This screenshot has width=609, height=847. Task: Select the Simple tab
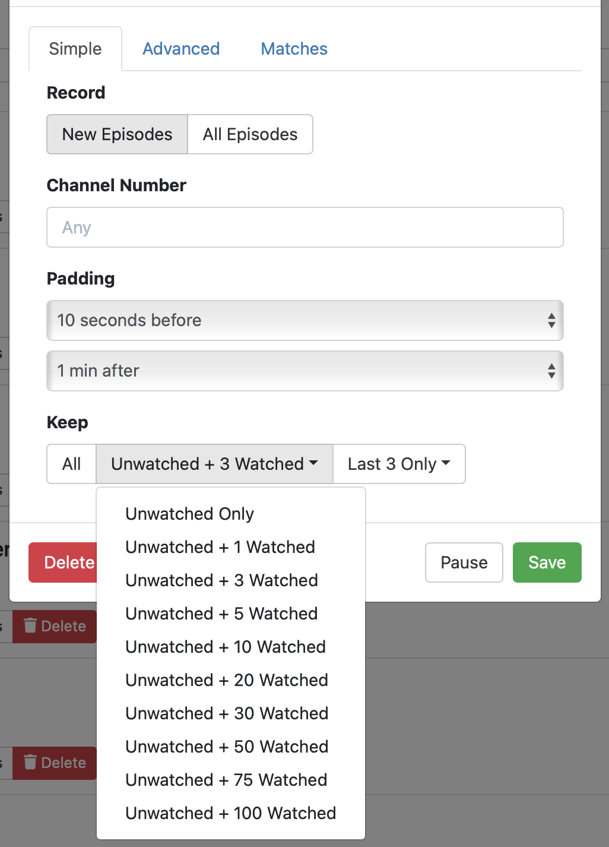point(75,49)
